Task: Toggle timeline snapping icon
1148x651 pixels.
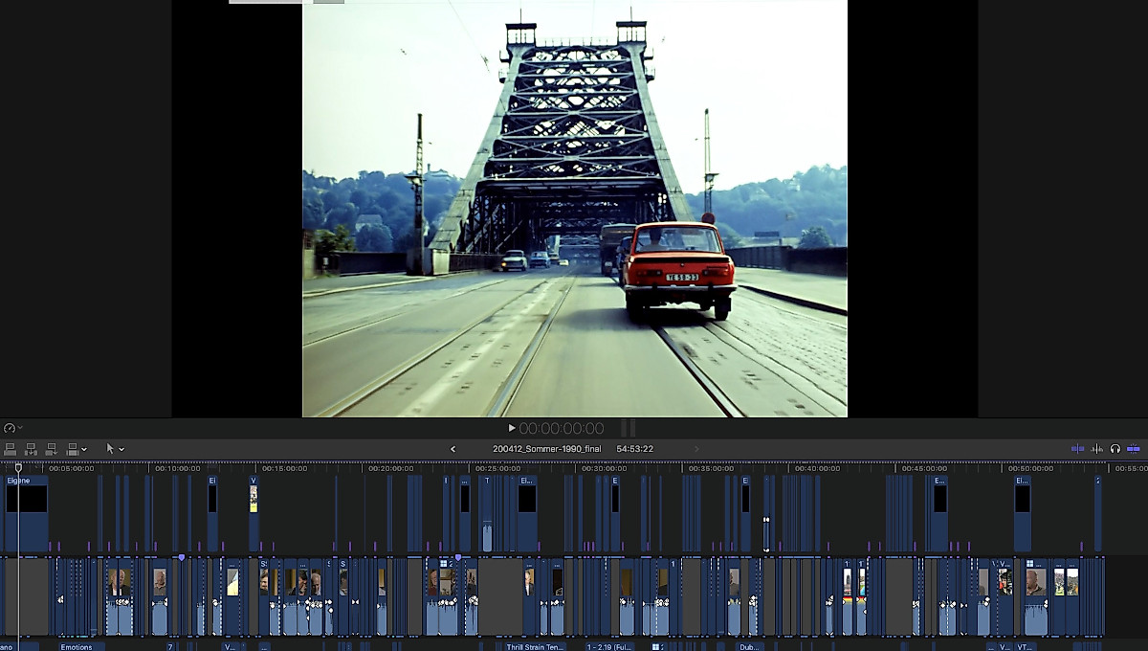Action: (x=1134, y=448)
